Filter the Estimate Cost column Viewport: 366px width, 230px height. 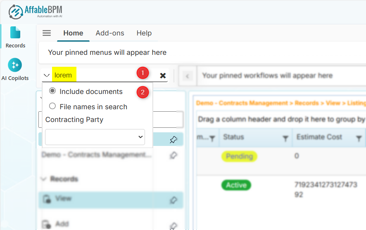(x=359, y=138)
